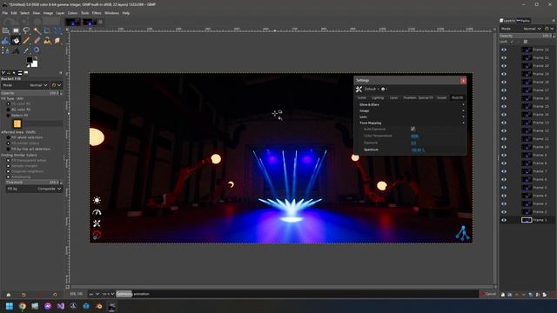Click the foreground color swatch
The height and width of the screenshot is (313, 557).
30,60
